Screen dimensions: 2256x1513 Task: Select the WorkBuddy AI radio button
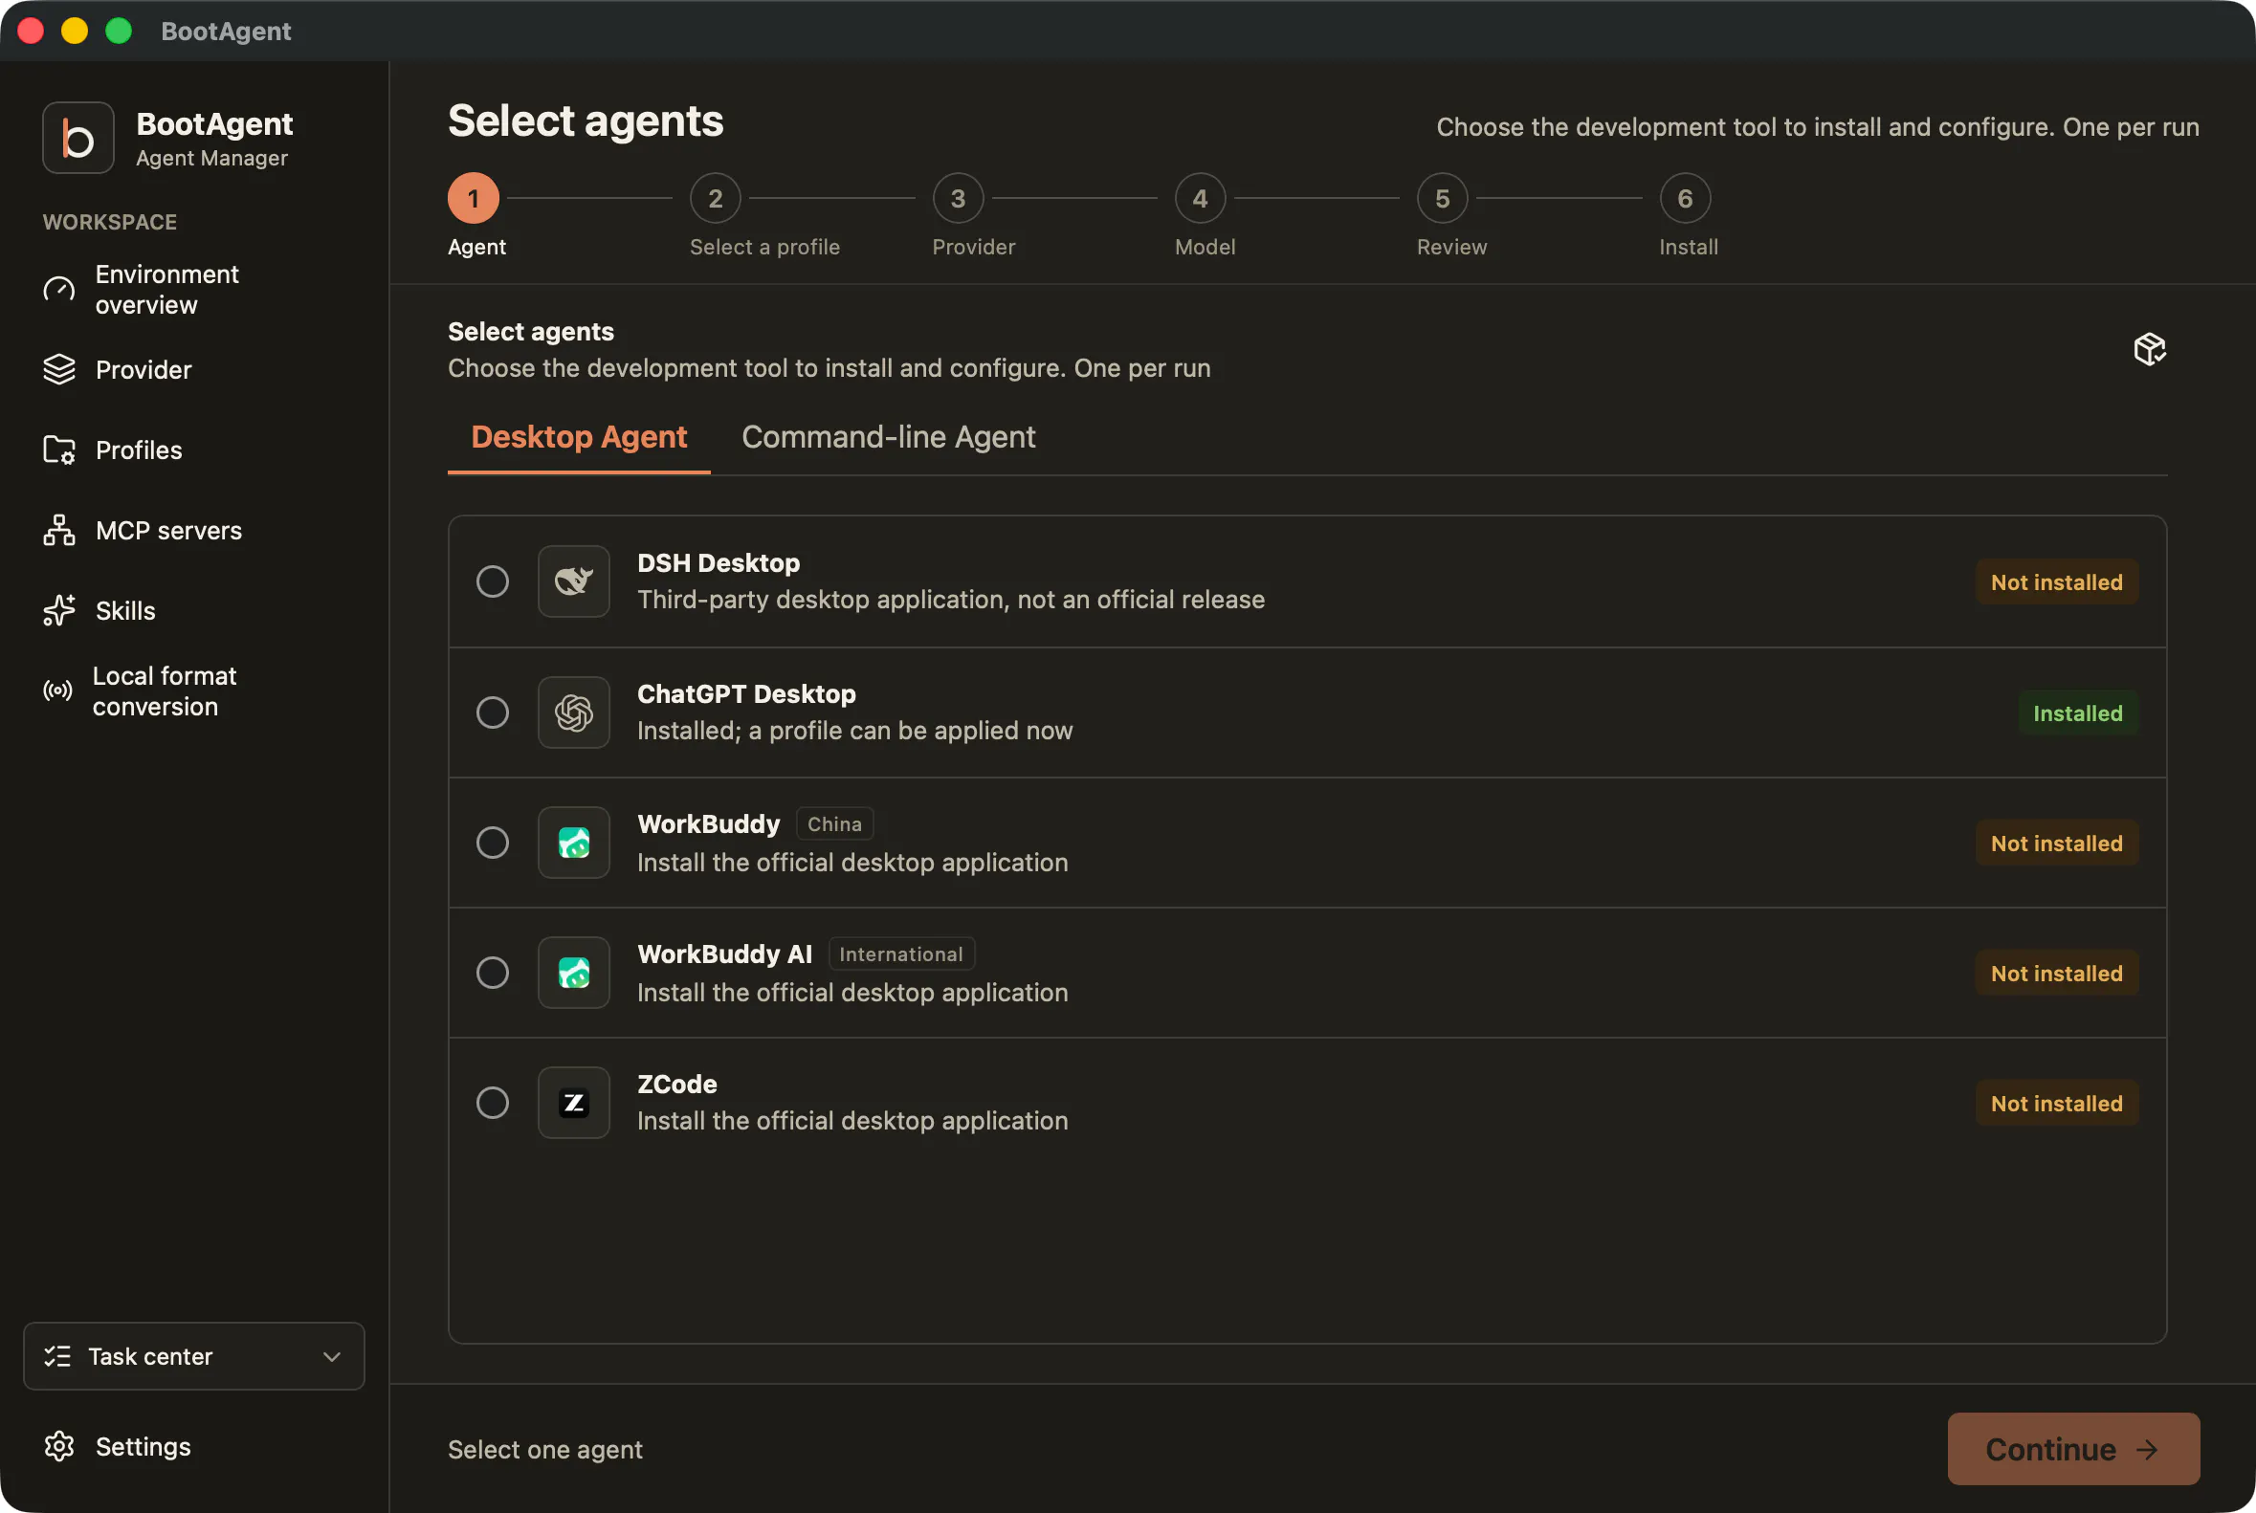point(493,973)
